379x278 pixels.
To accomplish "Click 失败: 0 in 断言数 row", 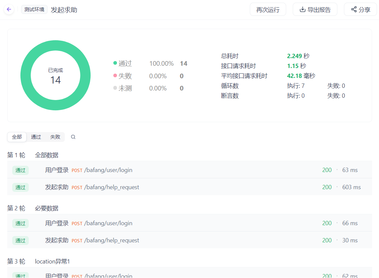I will click(x=336, y=96).
